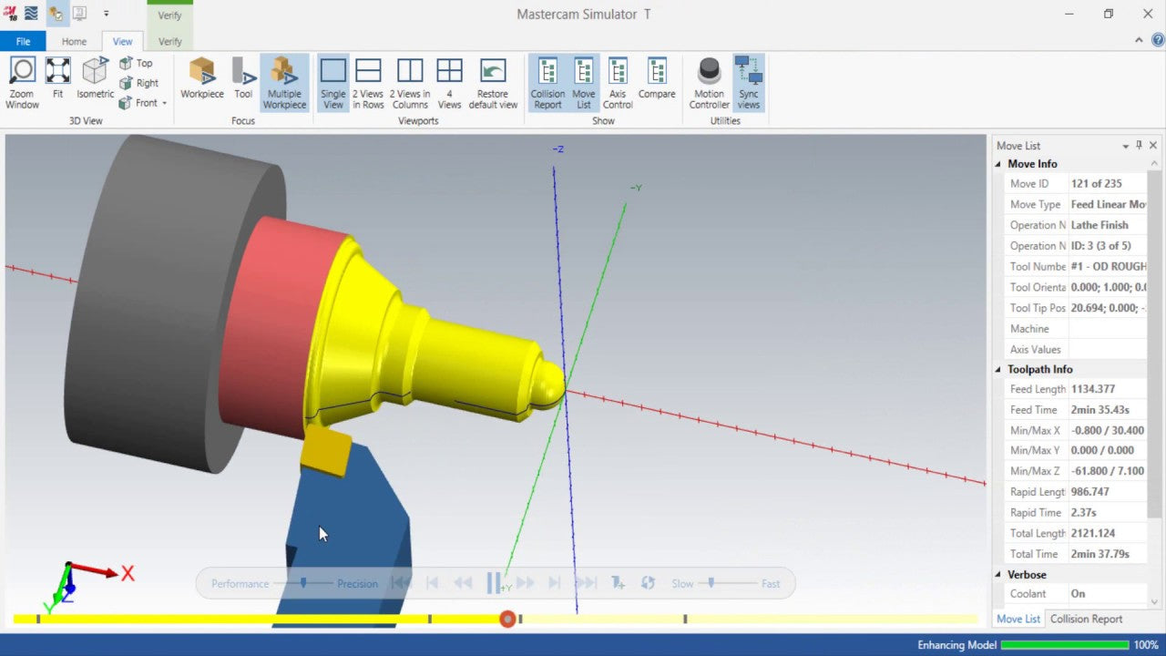Click the Simulation monitor quick-access icon
The height and width of the screenshot is (656, 1166).
(x=79, y=14)
